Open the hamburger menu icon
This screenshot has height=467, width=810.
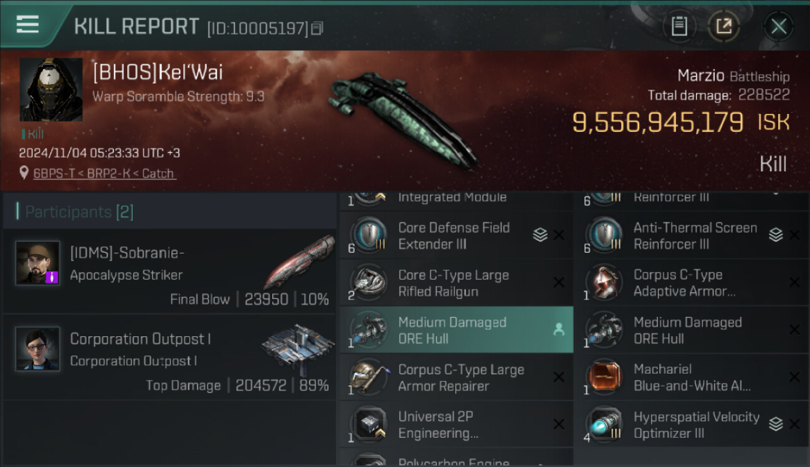pos(27,25)
